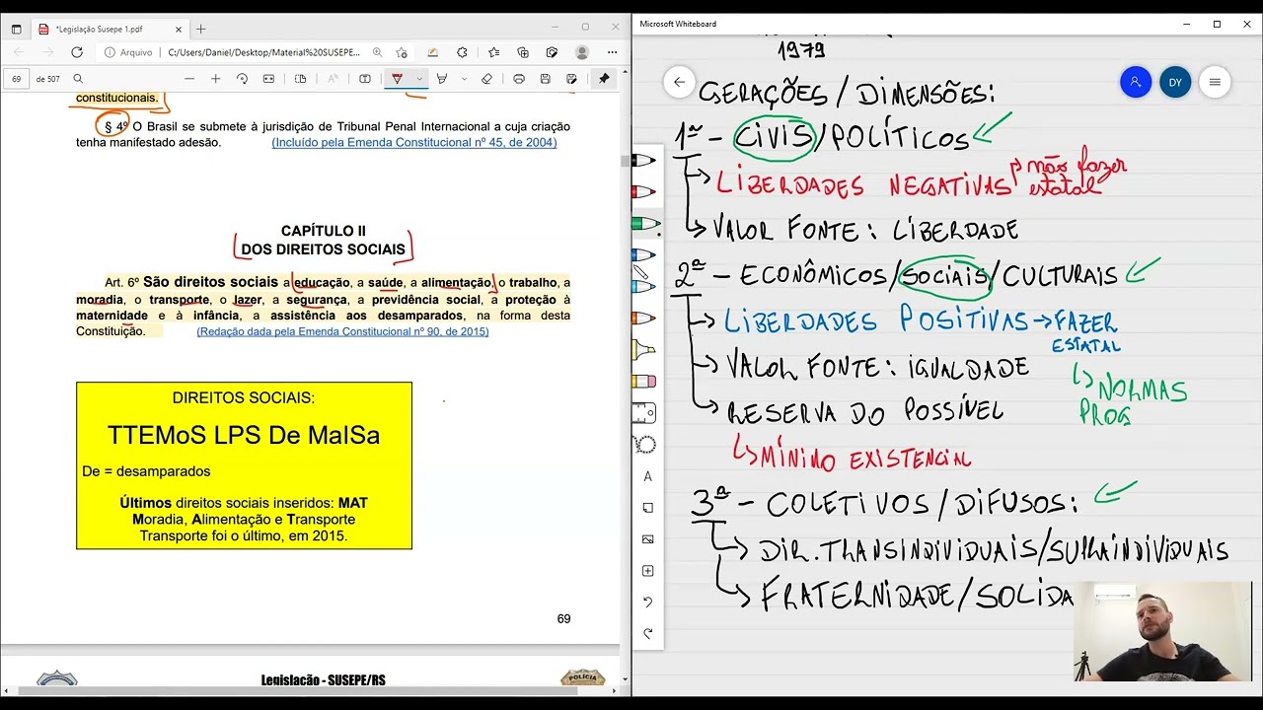
Task: Open the Whiteboard settings hamburger menu
Action: (1215, 82)
